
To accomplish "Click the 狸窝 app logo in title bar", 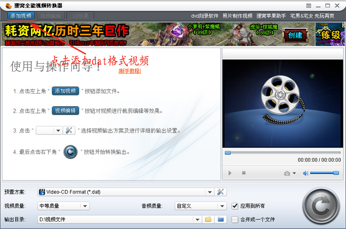I will [8, 5].
